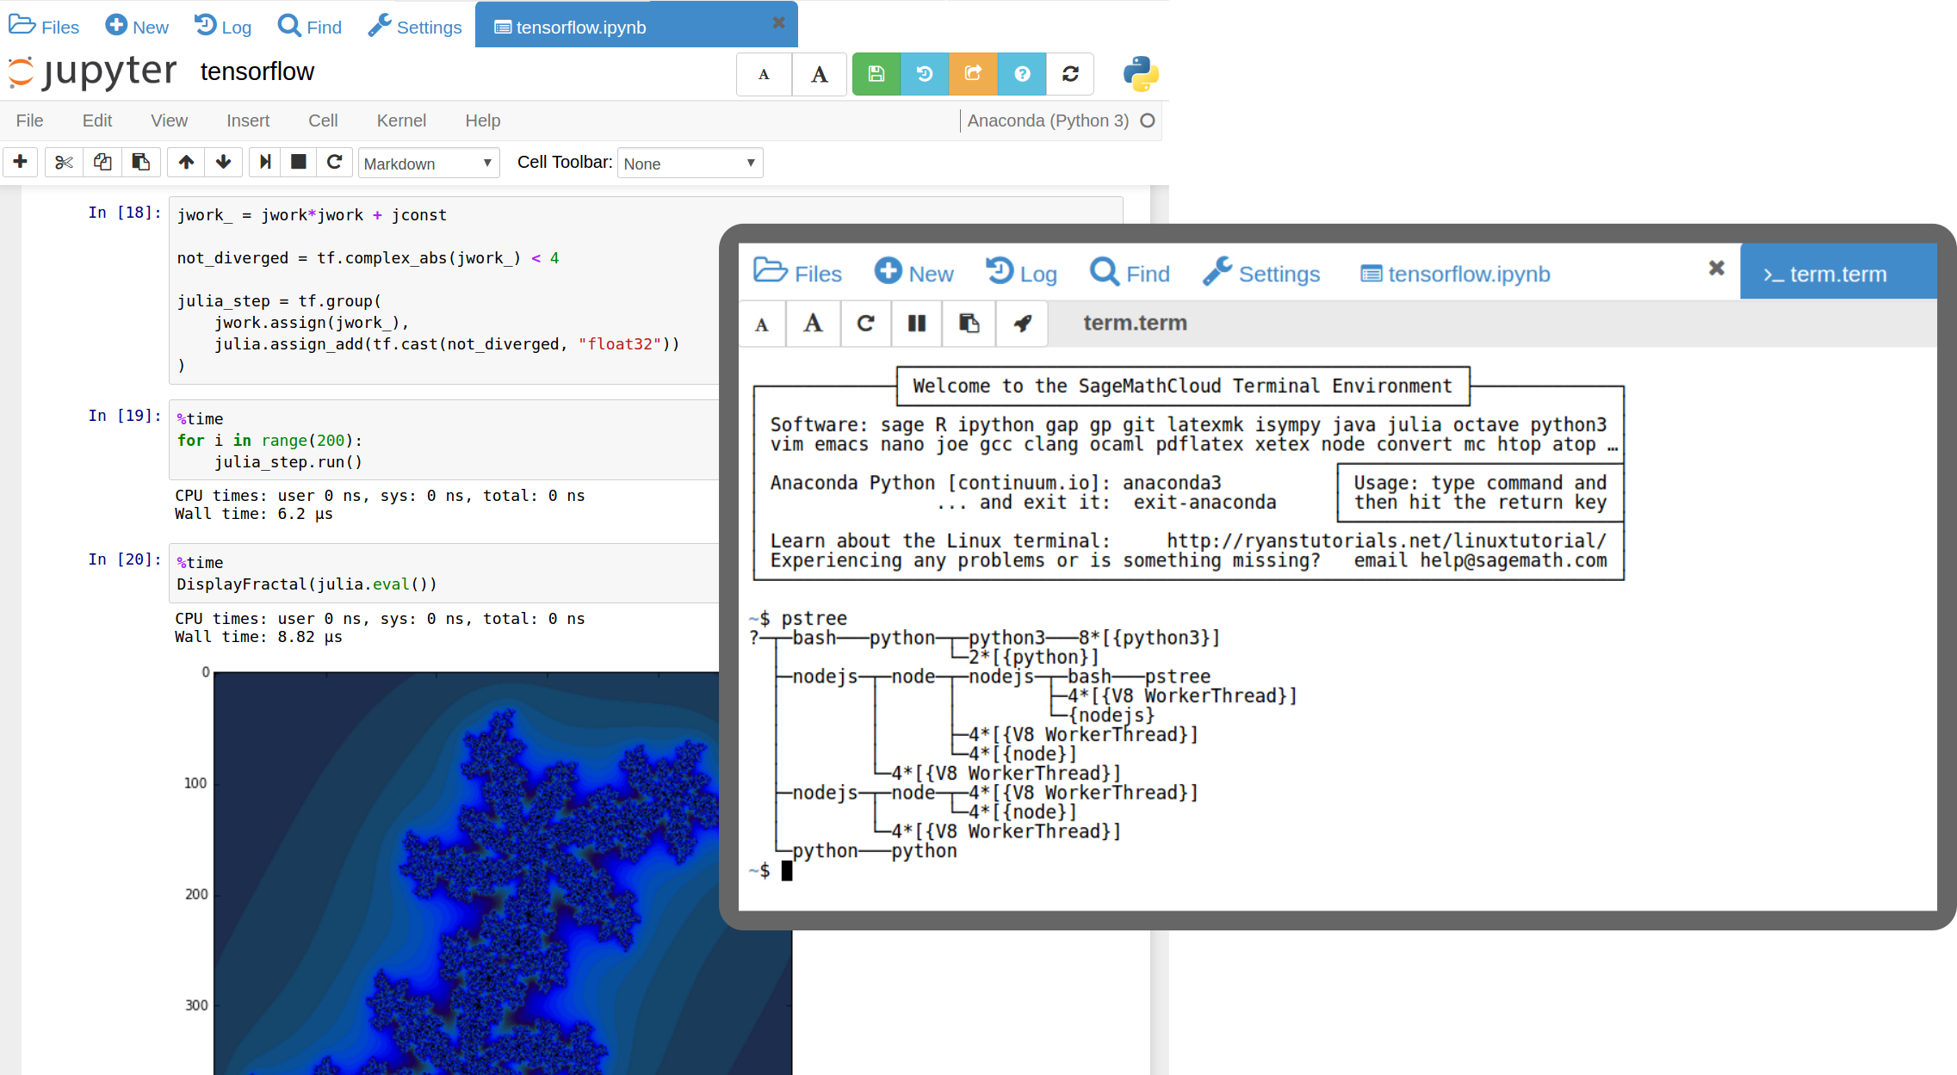Cut selected cell with scissors icon

coord(64,163)
